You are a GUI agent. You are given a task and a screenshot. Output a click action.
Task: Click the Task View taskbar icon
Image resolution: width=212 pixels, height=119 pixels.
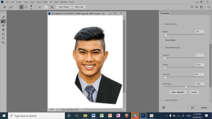coord(77,116)
